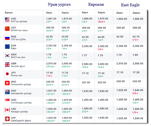Screen dimensions: 151x126
Task: Select the HKD Hong Kong flag icon
Action: click(x=7, y=83)
